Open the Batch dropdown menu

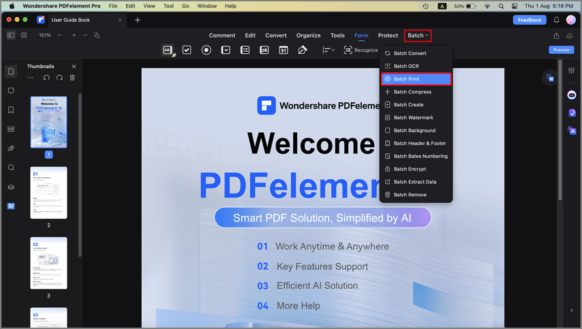tap(418, 35)
